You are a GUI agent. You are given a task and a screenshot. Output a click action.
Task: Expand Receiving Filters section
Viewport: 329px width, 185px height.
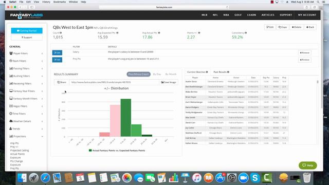(x=26, y=83)
